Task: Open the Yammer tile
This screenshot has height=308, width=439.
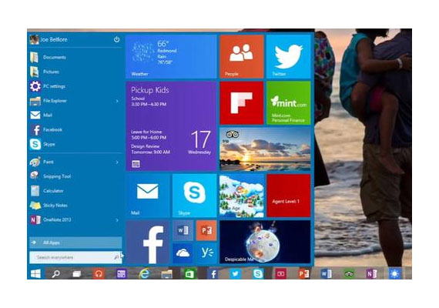Action: pyautogui.click(x=206, y=253)
